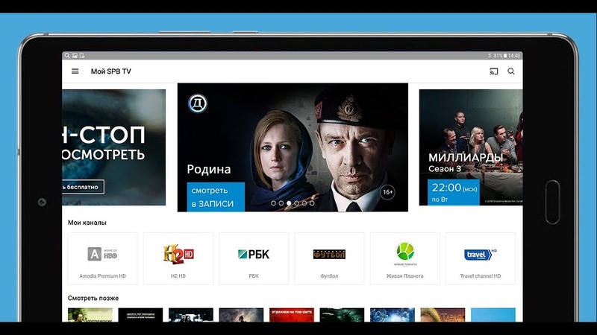Viewport: 597px width, 335px height.
Task: Click Смотреть позже section heading
Action: (x=93, y=299)
